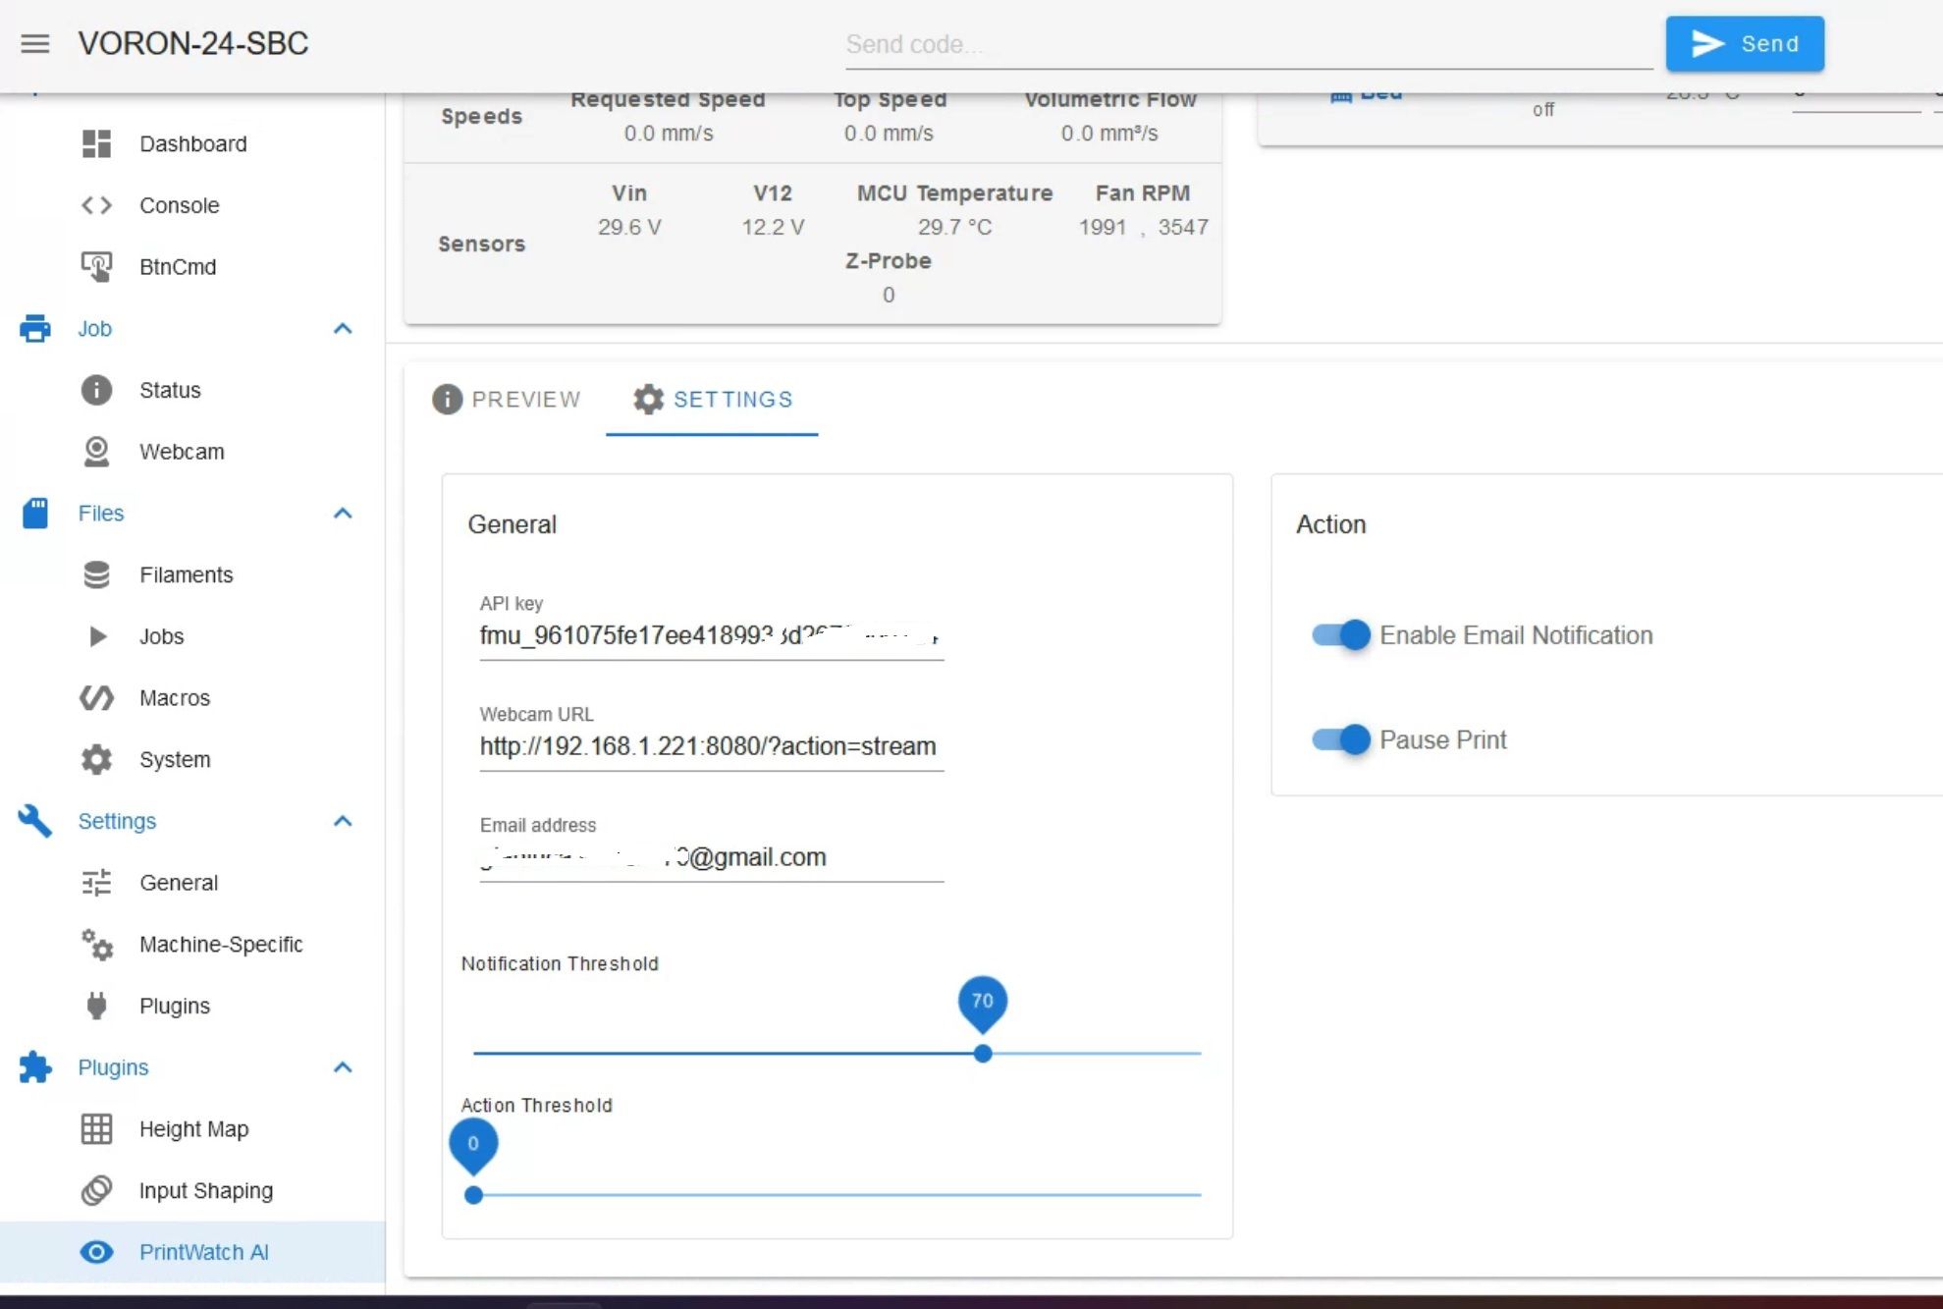This screenshot has width=1943, height=1309.
Task: Go to the BtnCmd page
Action: click(178, 266)
